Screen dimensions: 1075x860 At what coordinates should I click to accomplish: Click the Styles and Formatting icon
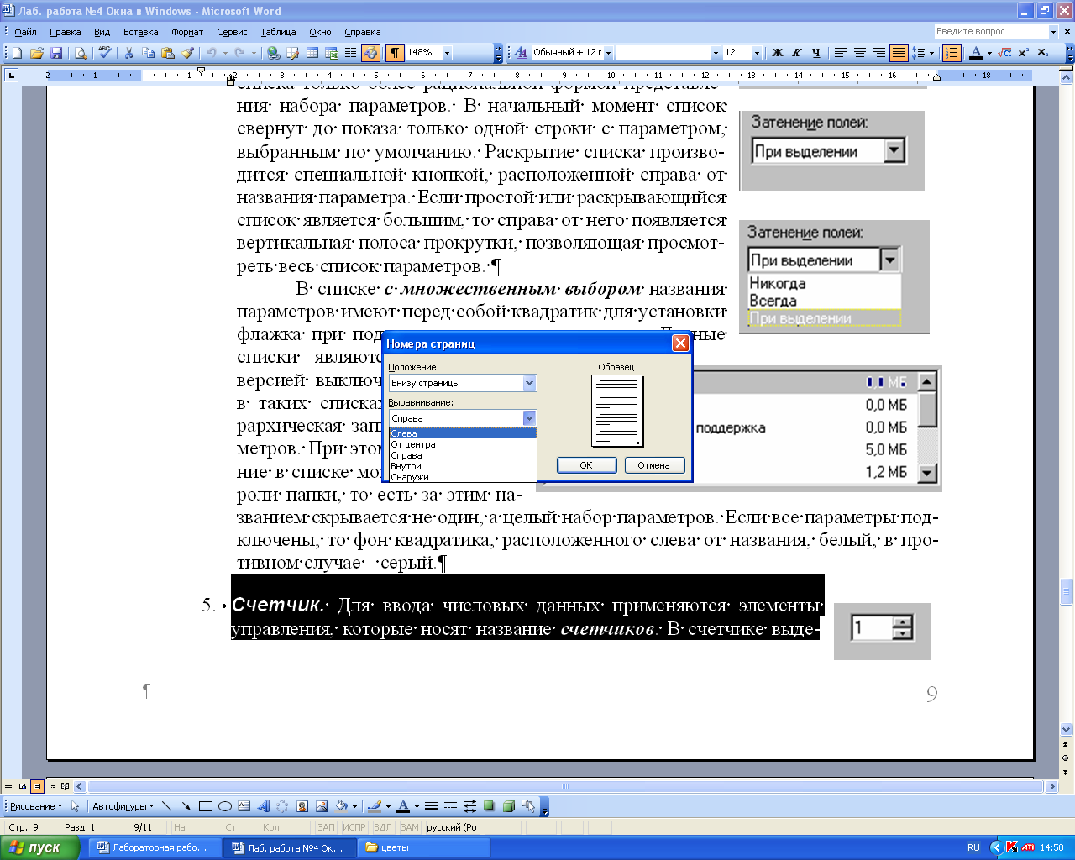click(x=522, y=53)
